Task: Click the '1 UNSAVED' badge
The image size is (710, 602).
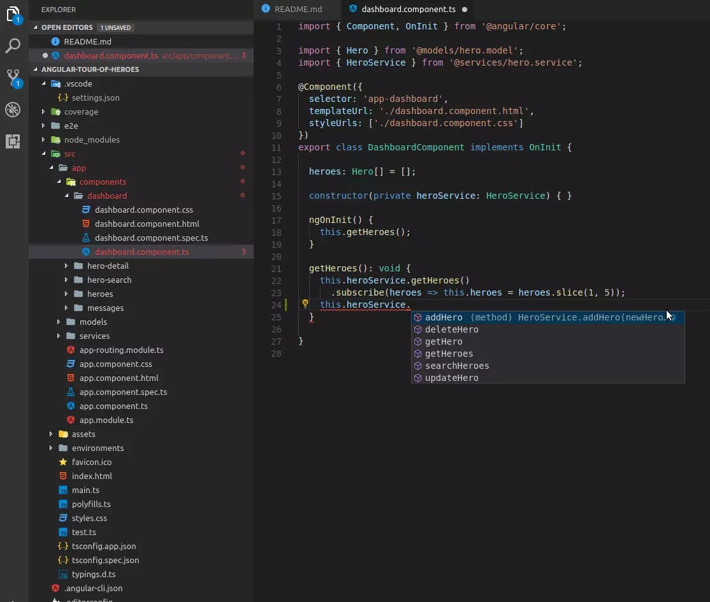Action: point(115,27)
